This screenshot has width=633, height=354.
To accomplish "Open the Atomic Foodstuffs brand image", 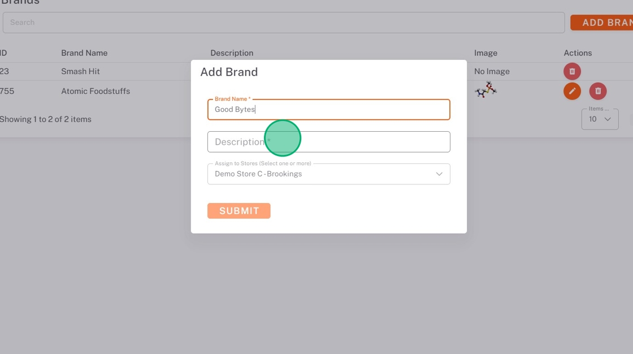I will tap(485, 90).
